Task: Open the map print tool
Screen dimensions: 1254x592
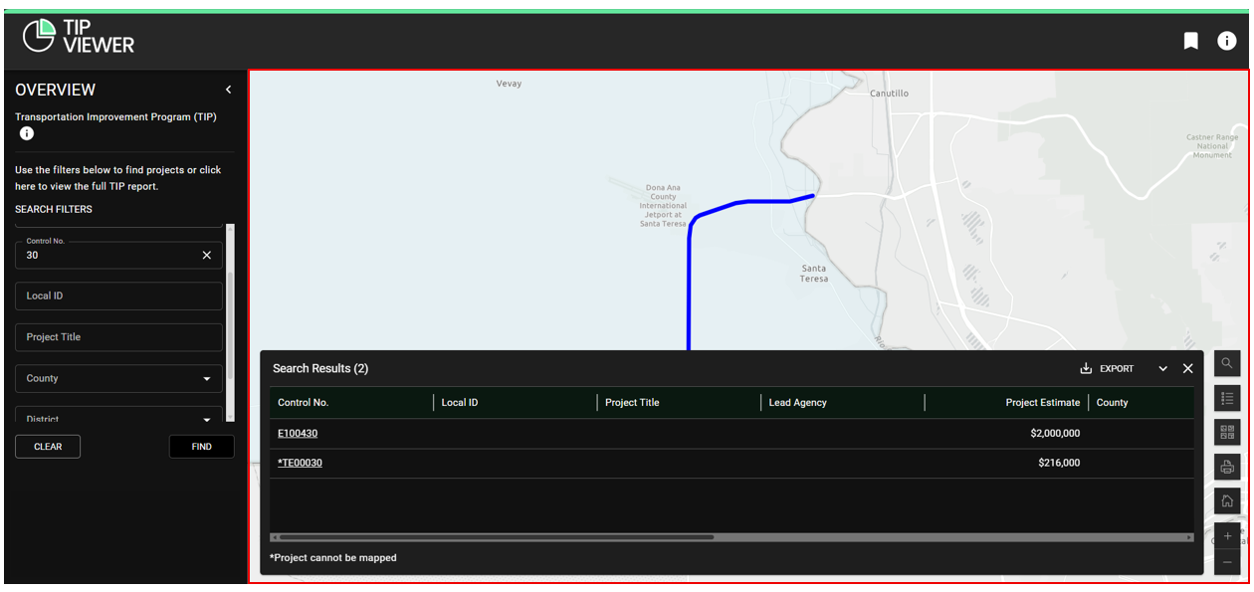Action: pos(1227,467)
